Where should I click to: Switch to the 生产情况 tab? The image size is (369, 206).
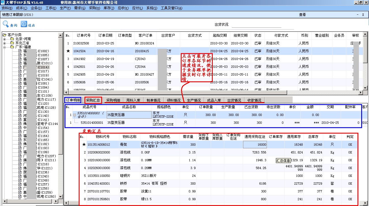click(x=194, y=100)
